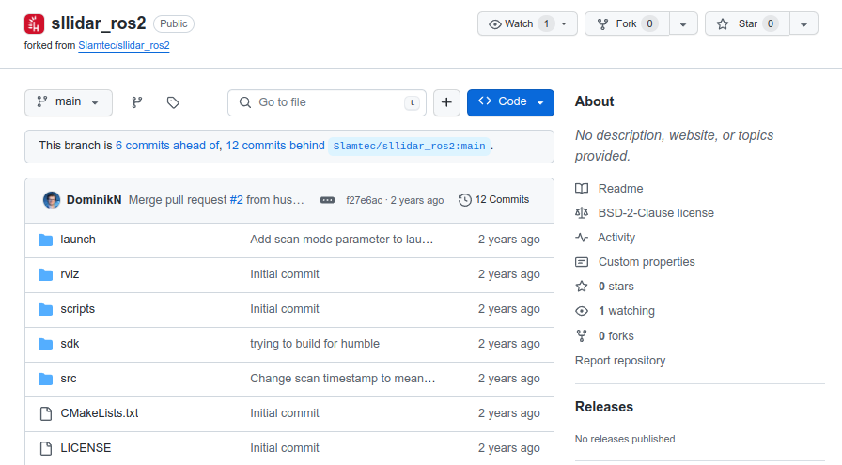Open the branches list icon
The width and height of the screenshot is (842, 465).
(137, 102)
